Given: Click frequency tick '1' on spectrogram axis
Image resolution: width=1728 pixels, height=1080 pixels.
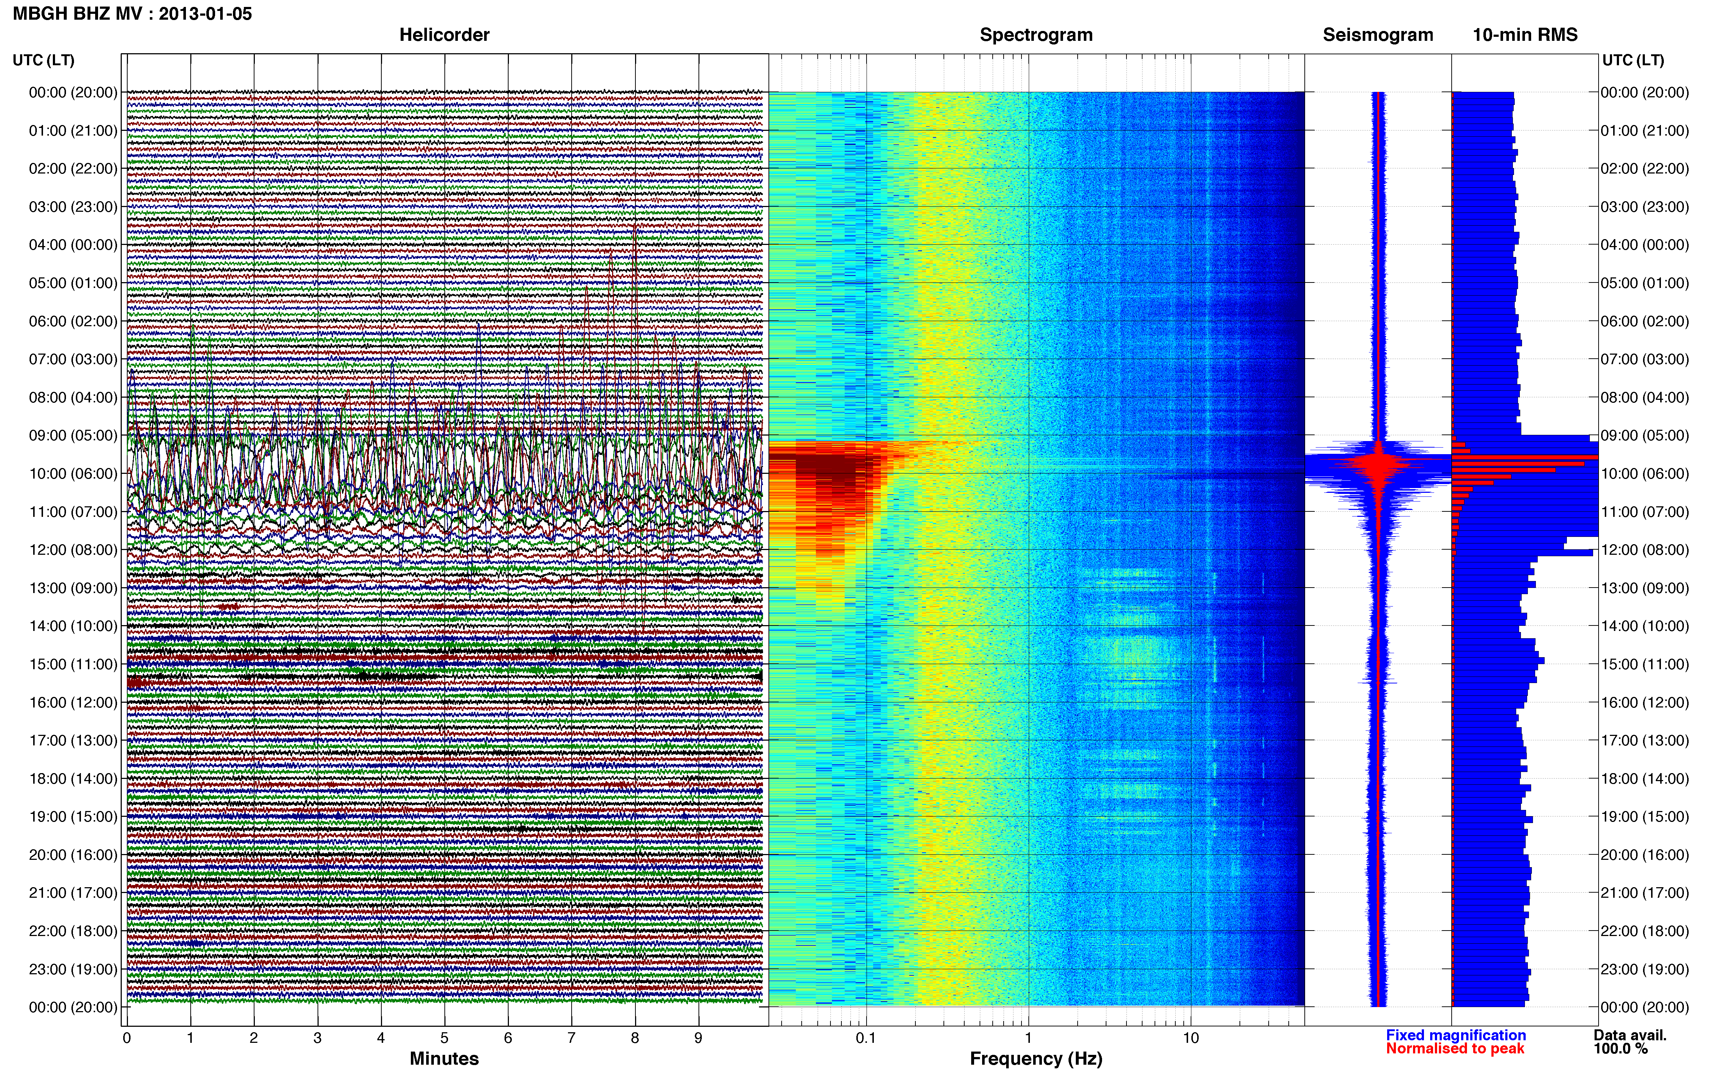Looking at the screenshot, I should (1028, 1038).
